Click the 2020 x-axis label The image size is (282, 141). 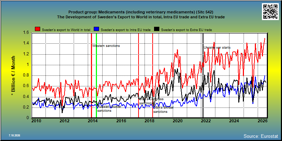[x=178, y=121]
